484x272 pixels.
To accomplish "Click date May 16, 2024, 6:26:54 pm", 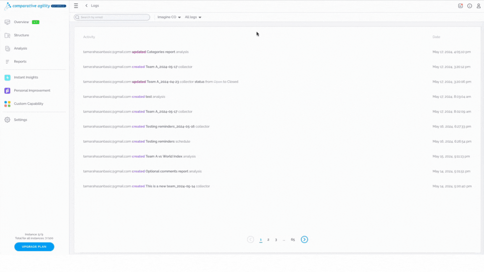I will tap(452, 141).
